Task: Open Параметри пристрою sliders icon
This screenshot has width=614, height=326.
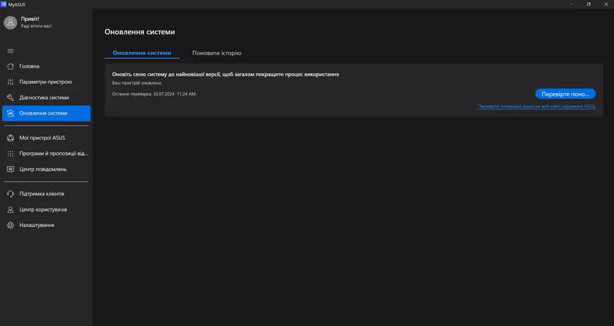Action: (10, 81)
